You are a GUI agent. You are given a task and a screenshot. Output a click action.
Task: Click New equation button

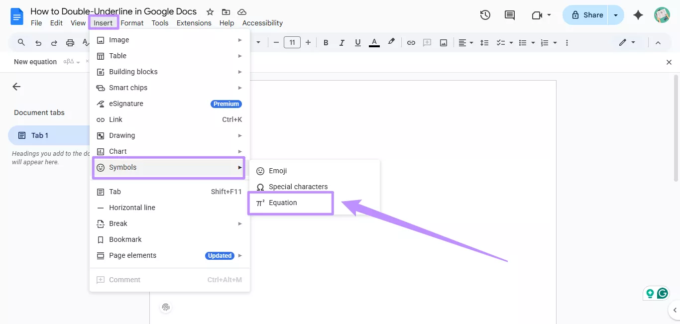35,62
